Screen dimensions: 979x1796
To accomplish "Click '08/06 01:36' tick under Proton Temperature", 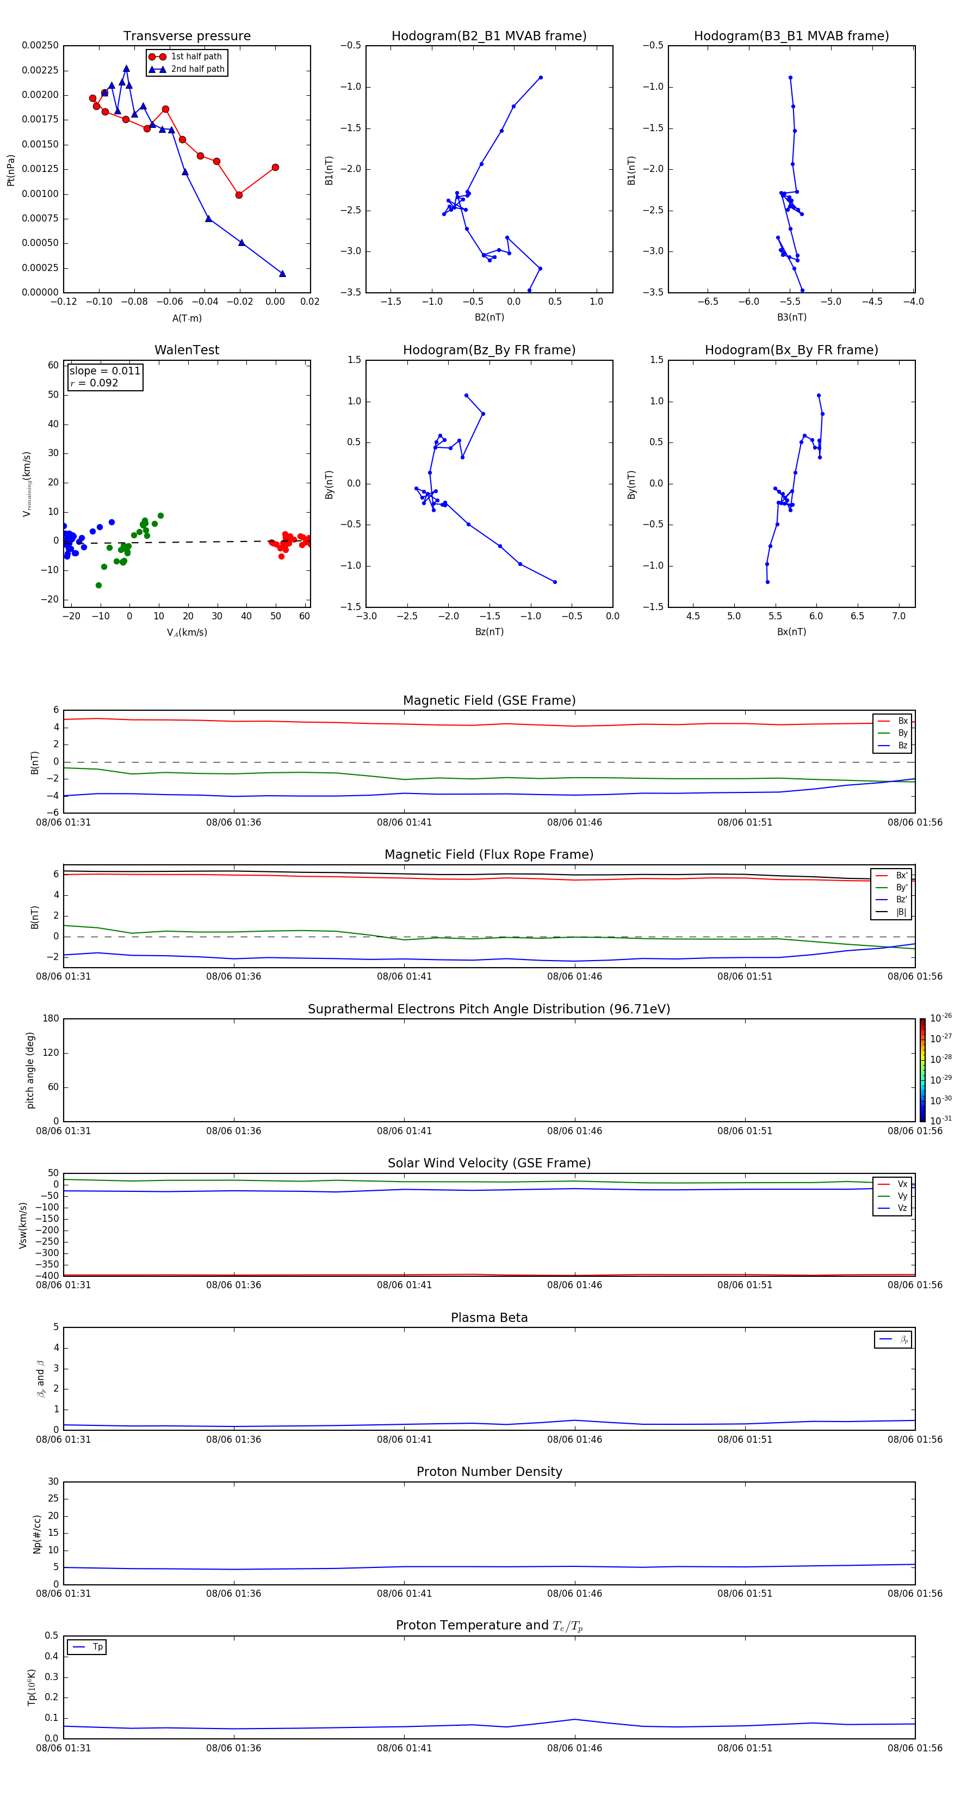I will coord(233,1749).
